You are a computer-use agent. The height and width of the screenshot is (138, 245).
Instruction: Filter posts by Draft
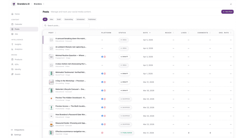tap(59, 20)
